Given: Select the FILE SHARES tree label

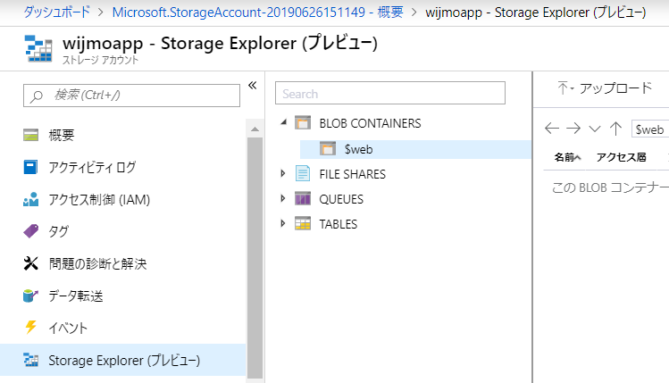Looking at the screenshot, I should coord(353,174).
